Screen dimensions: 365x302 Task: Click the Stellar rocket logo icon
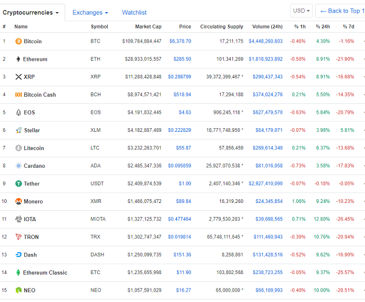click(x=18, y=130)
